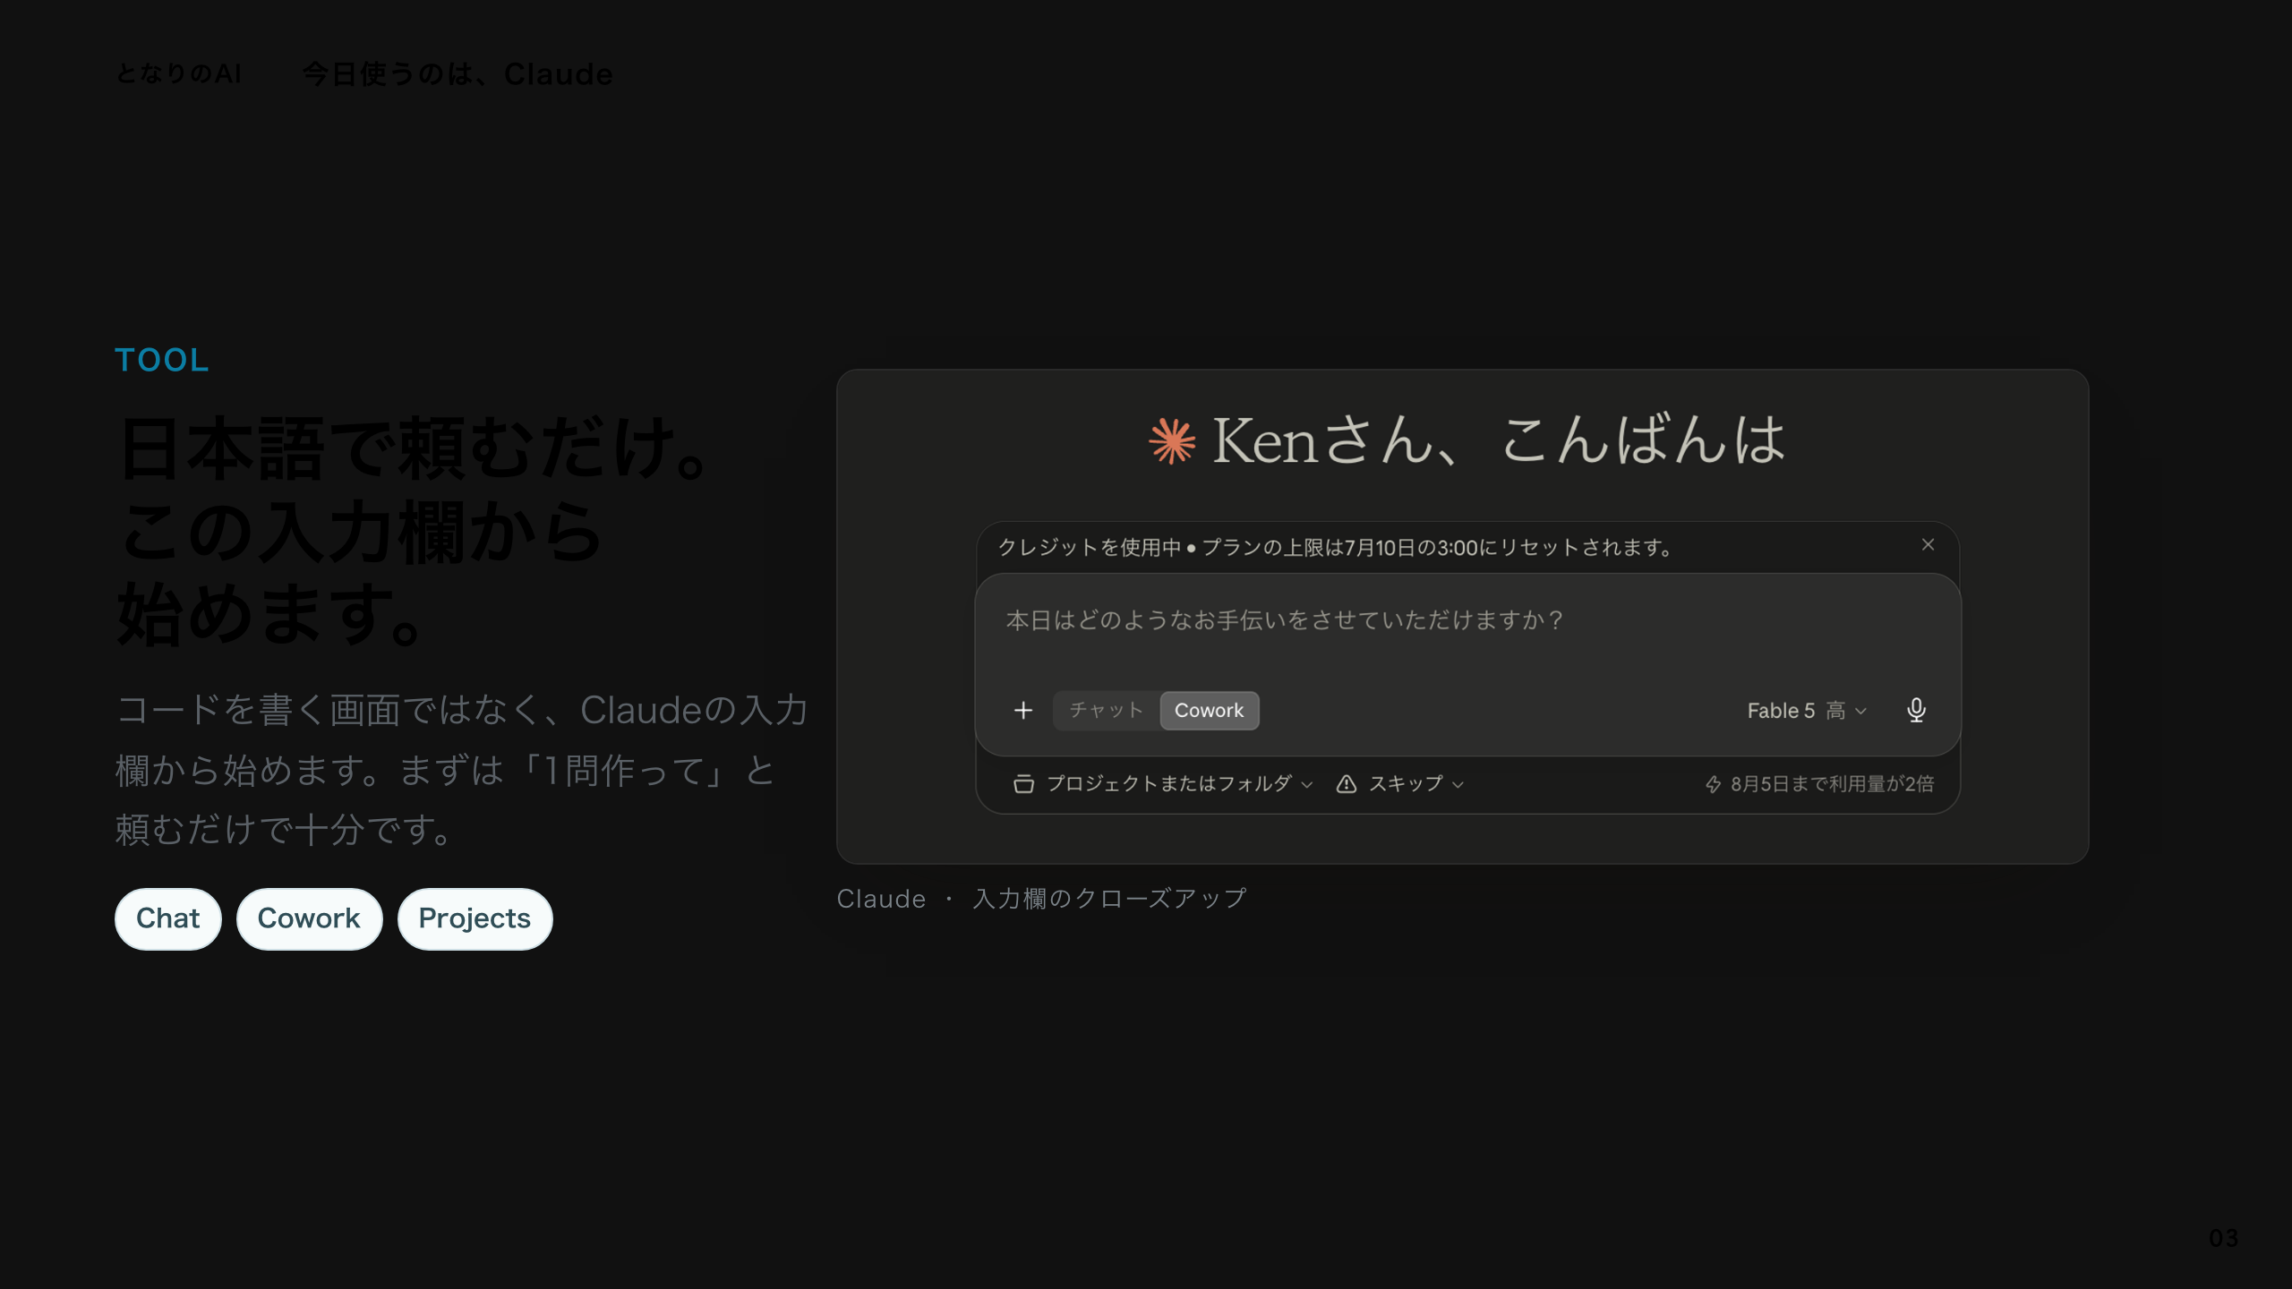The image size is (2292, 1289).
Task: Click the caption "入力欄のクローズアップ"
Action: (x=1109, y=899)
